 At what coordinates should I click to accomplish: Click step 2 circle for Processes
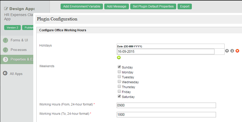[6, 50]
